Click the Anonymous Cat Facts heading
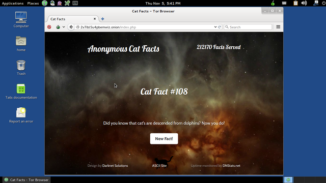 pyautogui.click(x=123, y=49)
